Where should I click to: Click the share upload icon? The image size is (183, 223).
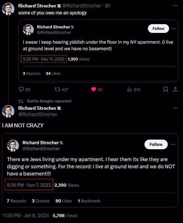[175, 89]
